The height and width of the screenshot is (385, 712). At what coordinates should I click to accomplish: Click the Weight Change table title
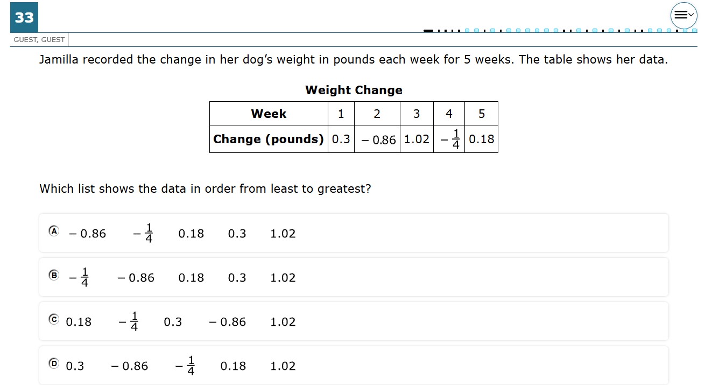coord(354,90)
